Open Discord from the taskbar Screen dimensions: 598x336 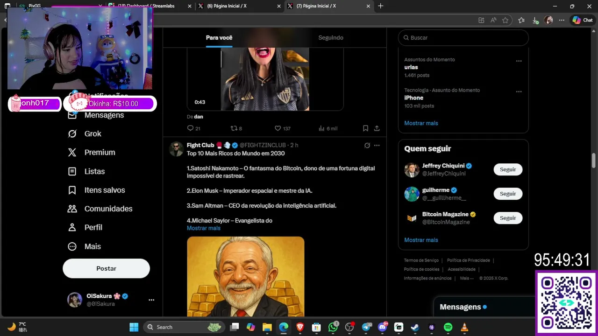tap(382, 327)
